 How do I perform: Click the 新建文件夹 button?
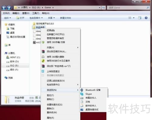(65, 18)
